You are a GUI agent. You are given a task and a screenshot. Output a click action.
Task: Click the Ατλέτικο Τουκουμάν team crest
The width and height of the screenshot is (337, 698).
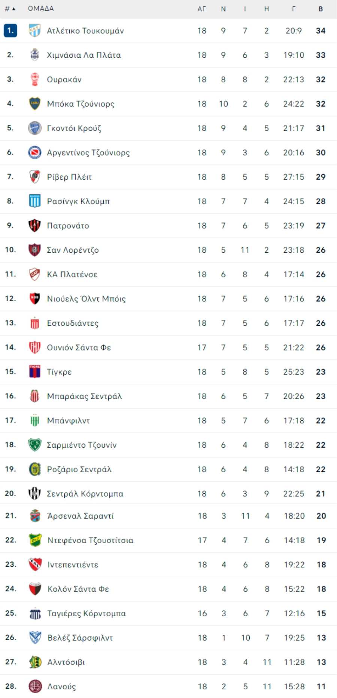35,31
